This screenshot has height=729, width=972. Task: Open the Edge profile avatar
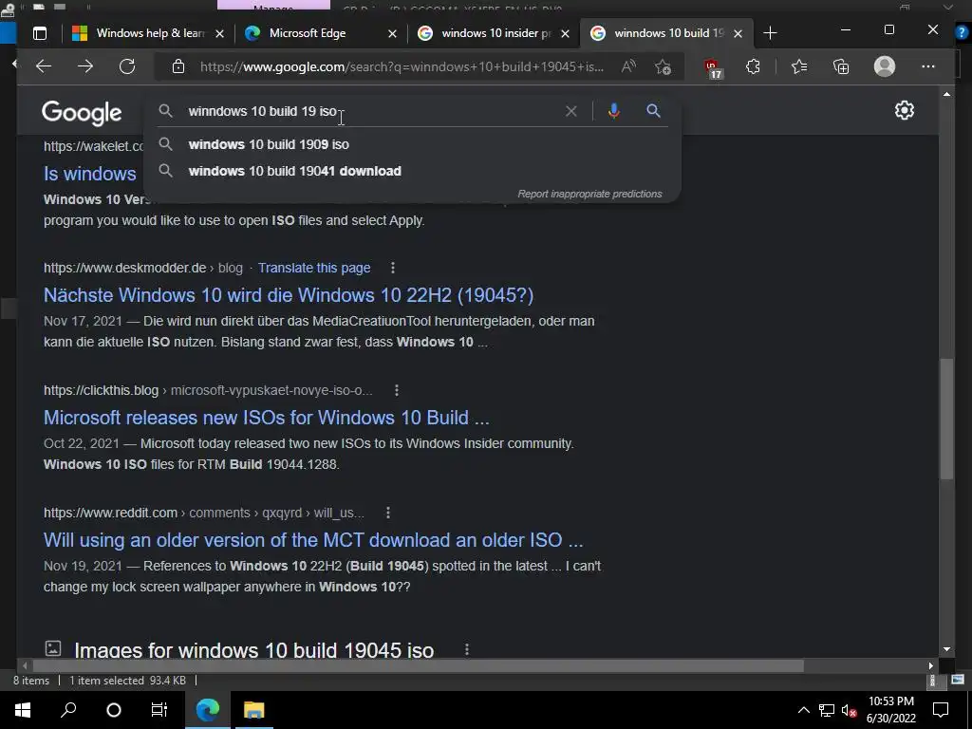[x=885, y=66]
